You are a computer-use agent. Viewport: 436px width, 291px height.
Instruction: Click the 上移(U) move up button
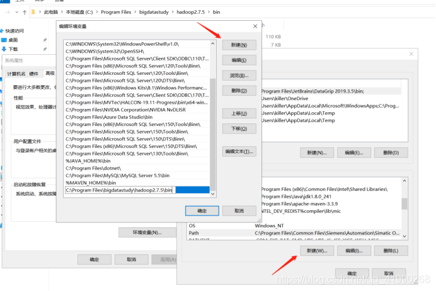pos(239,113)
